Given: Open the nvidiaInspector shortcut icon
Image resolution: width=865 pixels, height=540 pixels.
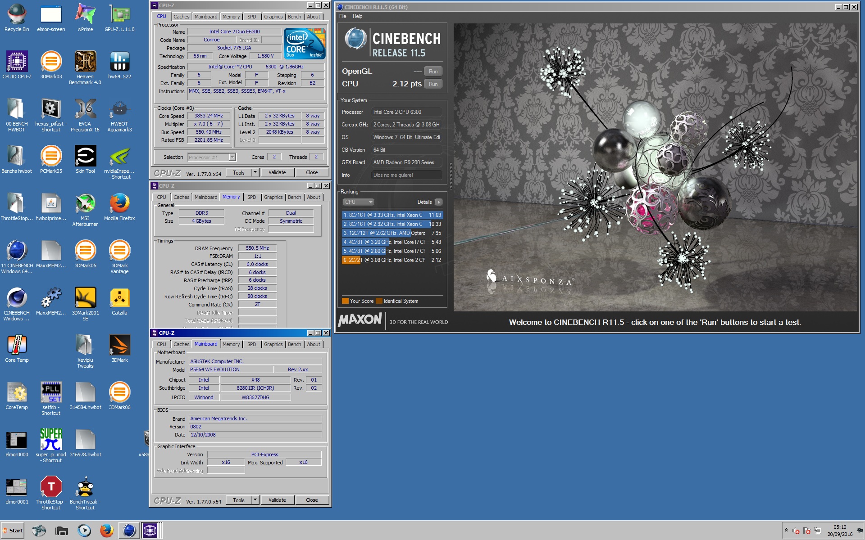Looking at the screenshot, I should pos(119,162).
